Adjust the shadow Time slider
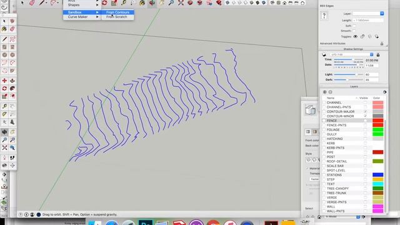 348,60
